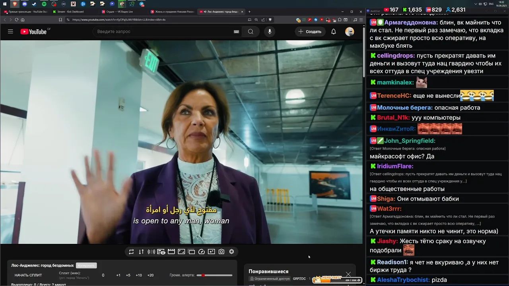Screen dimensions: 509x286
Task: Click username IridiumFlare in chat
Action: coord(395,166)
